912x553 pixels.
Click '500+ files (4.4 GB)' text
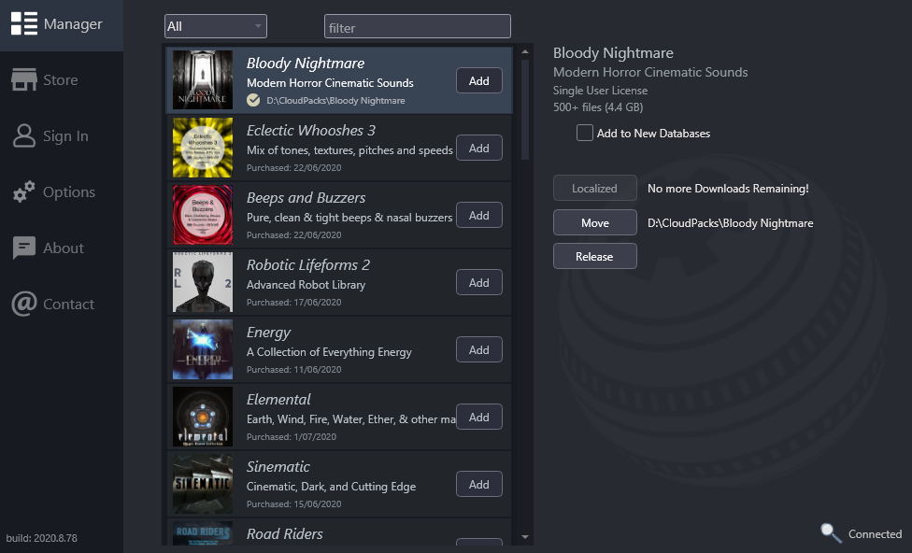coord(598,107)
